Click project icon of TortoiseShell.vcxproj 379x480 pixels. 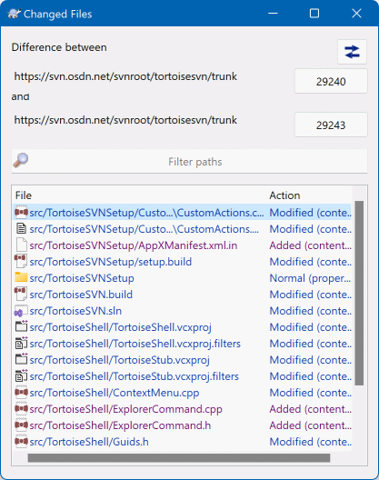21,326
